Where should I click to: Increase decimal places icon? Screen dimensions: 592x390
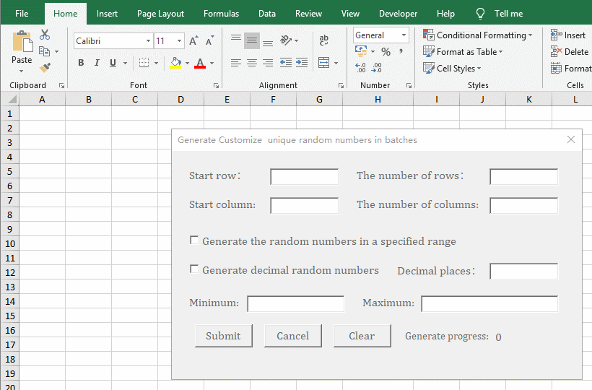[x=360, y=68]
